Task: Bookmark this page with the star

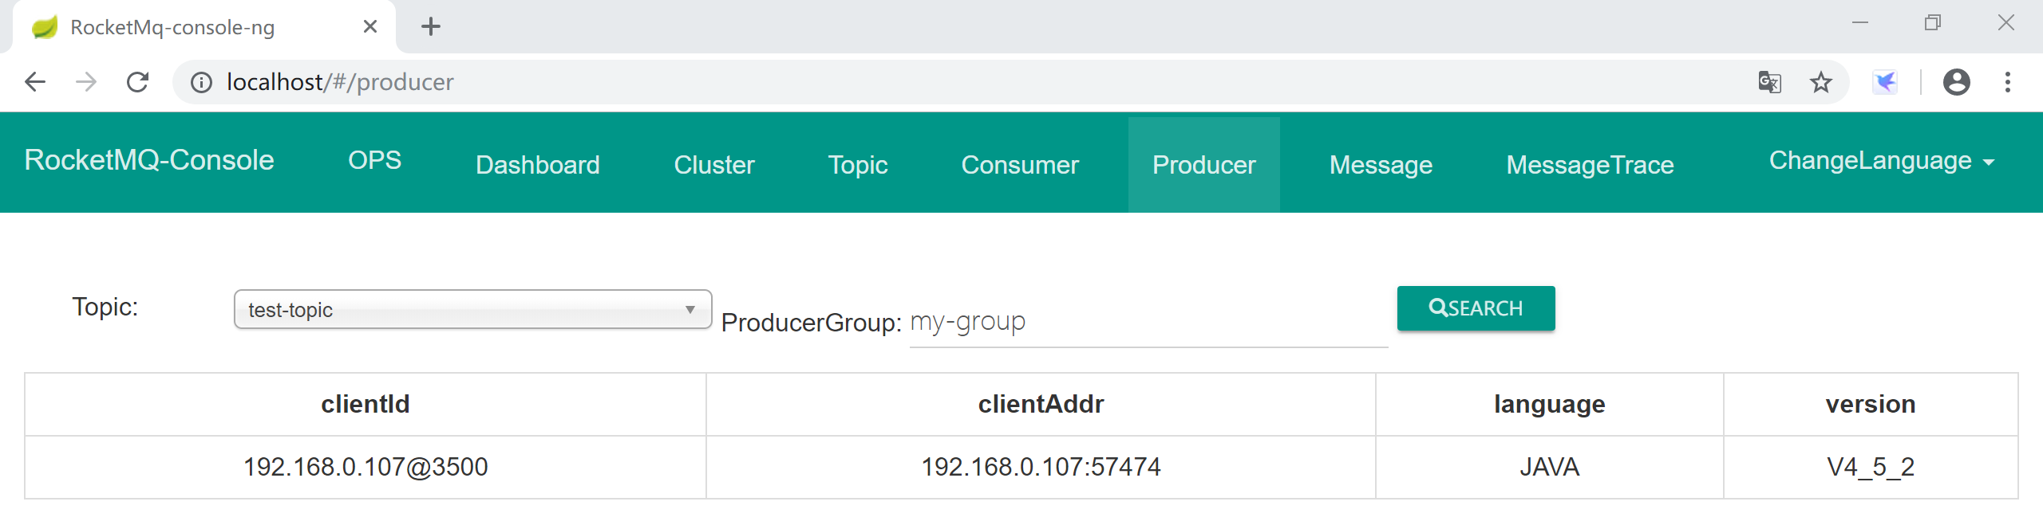Action: pyautogui.click(x=1820, y=82)
